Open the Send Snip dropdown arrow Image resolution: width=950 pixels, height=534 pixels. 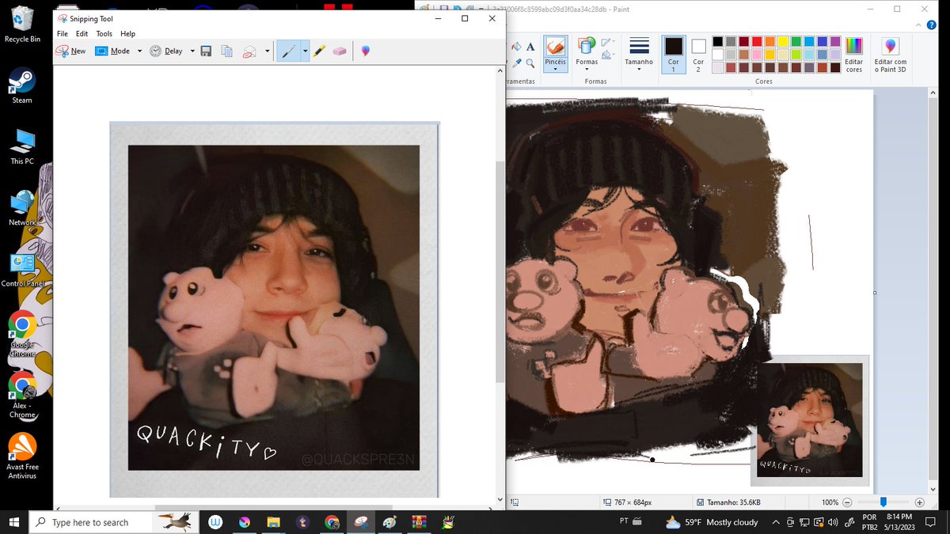point(267,51)
